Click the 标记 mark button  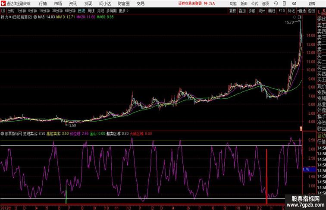pyautogui.click(x=291, y=11)
